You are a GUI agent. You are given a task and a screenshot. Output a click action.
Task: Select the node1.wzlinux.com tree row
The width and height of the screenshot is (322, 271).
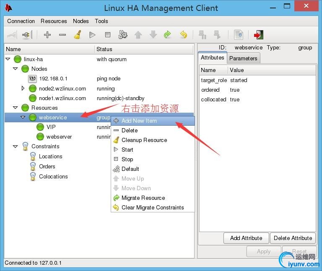coord(99,98)
